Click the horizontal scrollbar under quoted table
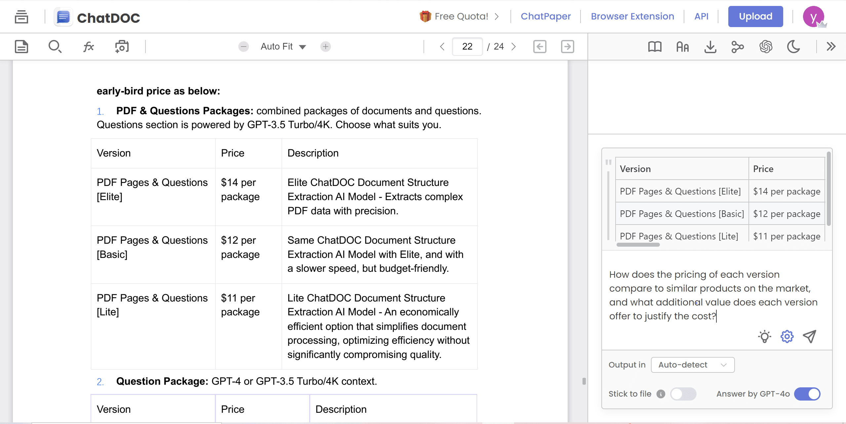The image size is (846, 424). point(638,245)
